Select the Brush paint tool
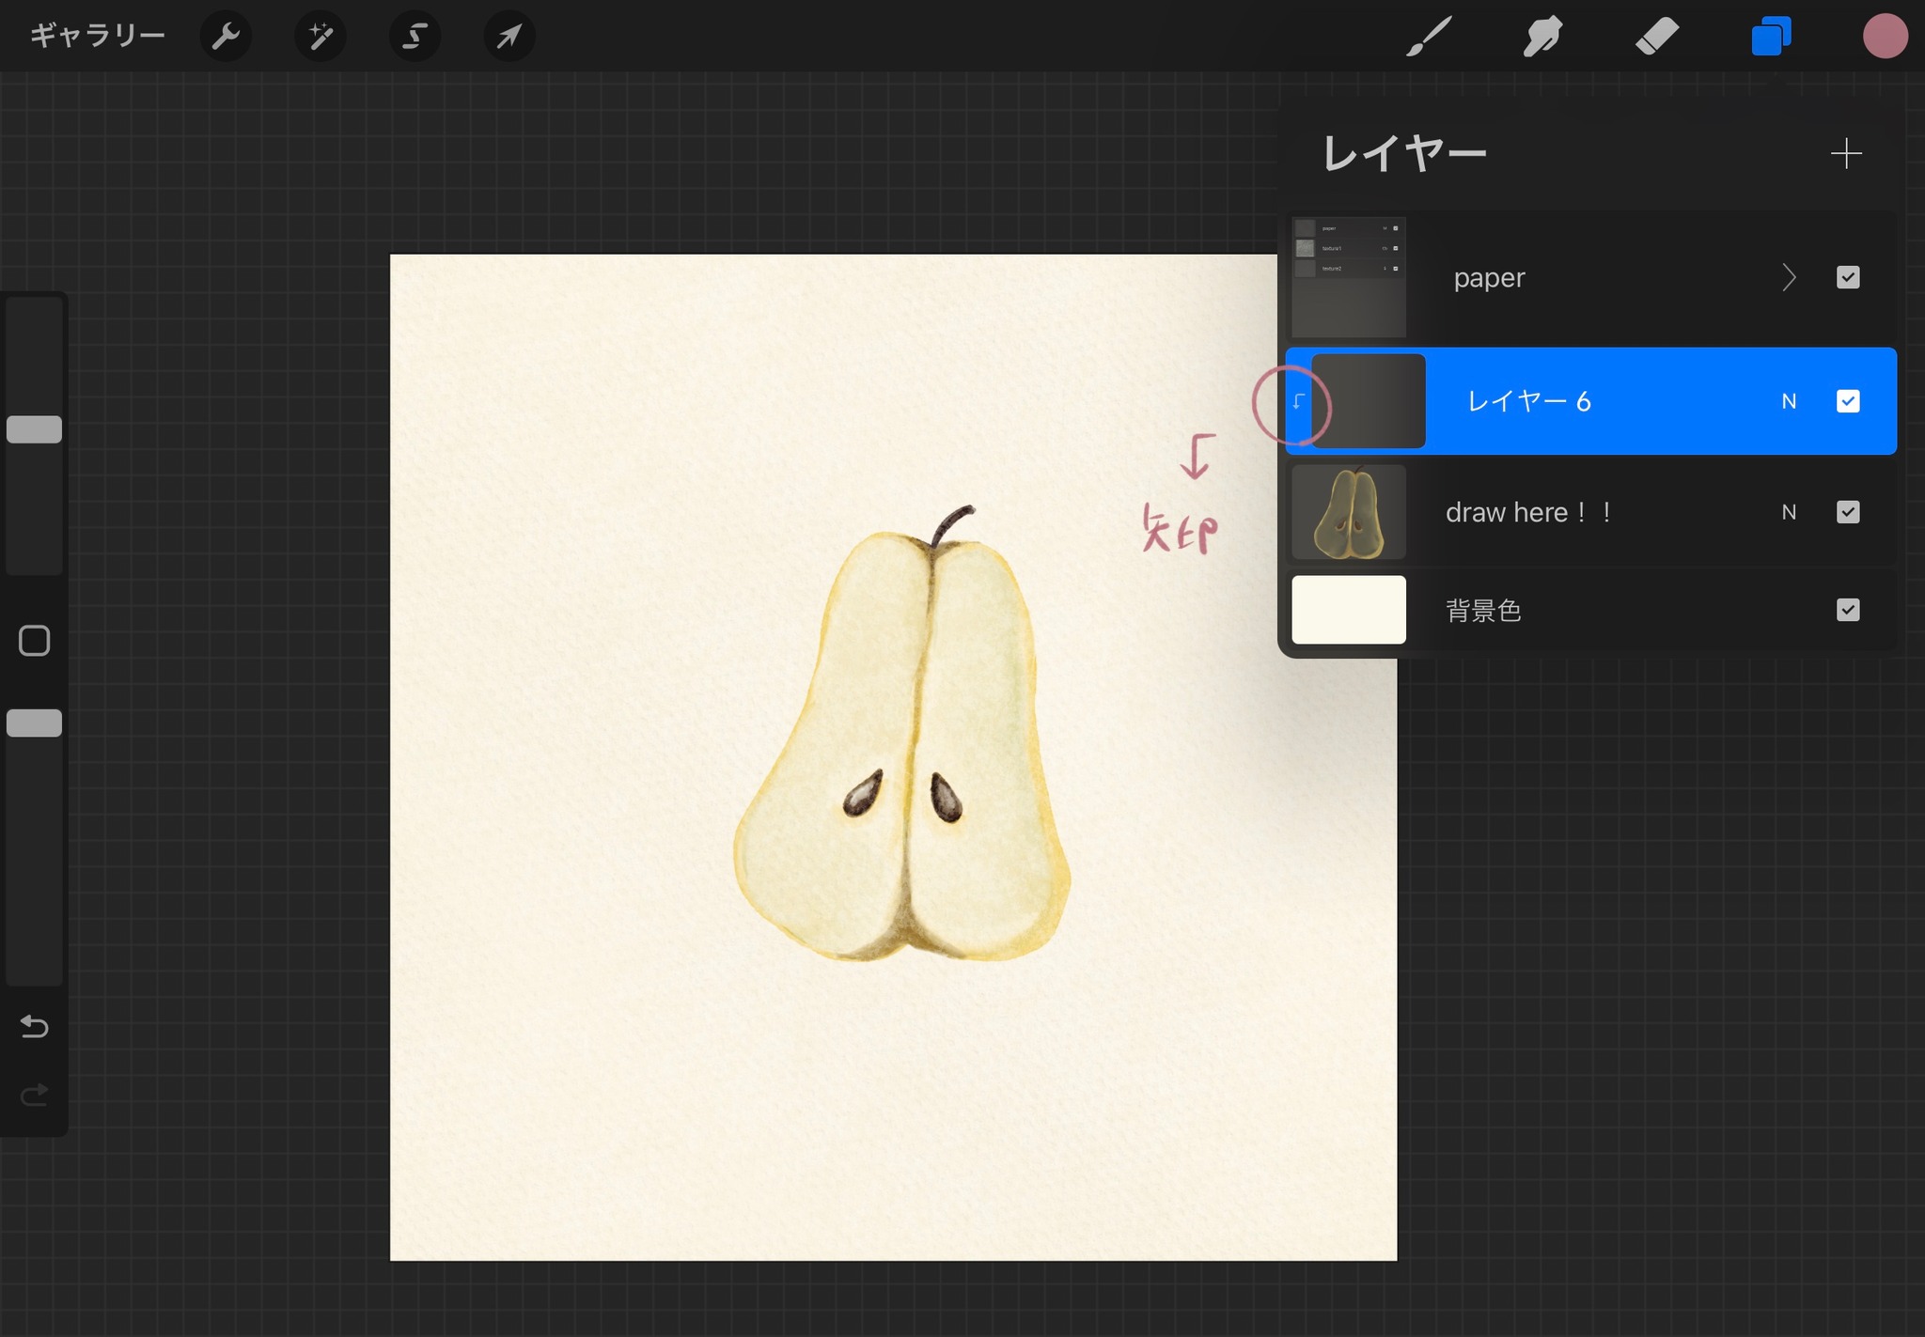The width and height of the screenshot is (1925, 1337). (1429, 37)
